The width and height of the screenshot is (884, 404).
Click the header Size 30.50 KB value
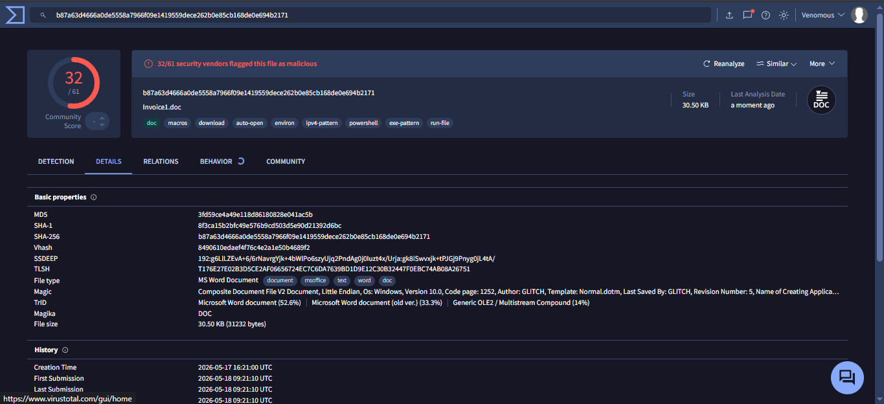pyautogui.click(x=696, y=106)
